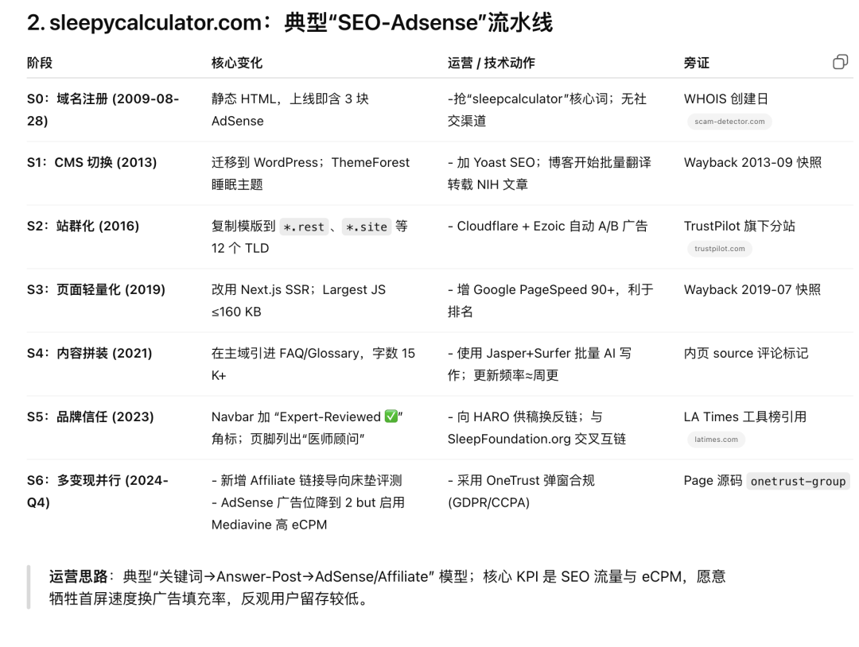This screenshot has width=859, height=647.
Task: Click the "*.site" code tag
Action: [x=367, y=227]
